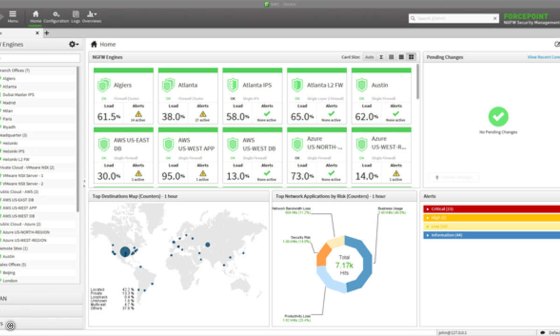The height and width of the screenshot is (336, 560).
Task: Click the shield icon on the Algiers card
Action: 104,85
